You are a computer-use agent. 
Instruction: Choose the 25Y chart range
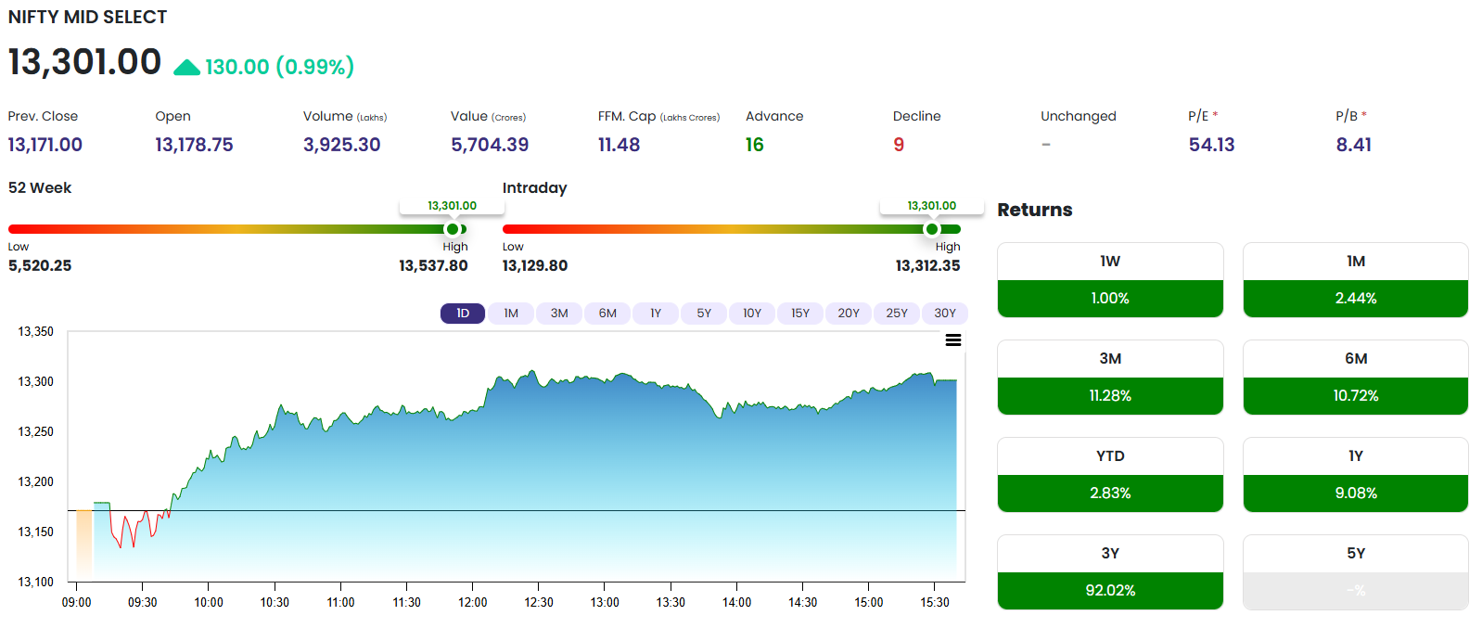897,314
